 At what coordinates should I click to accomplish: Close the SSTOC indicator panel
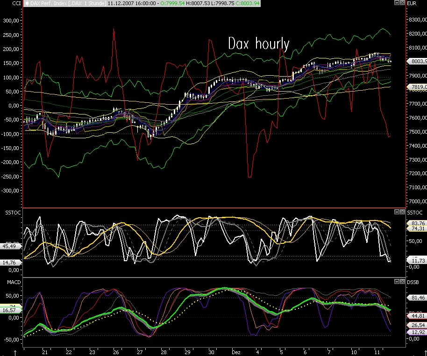click(402, 212)
